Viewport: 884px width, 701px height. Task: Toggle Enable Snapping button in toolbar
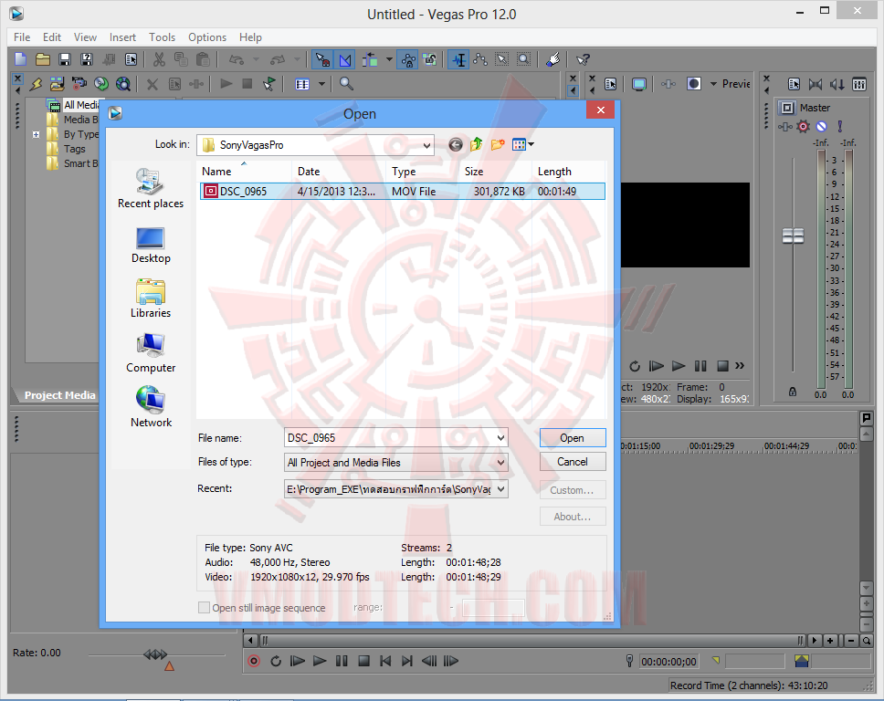point(322,59)
